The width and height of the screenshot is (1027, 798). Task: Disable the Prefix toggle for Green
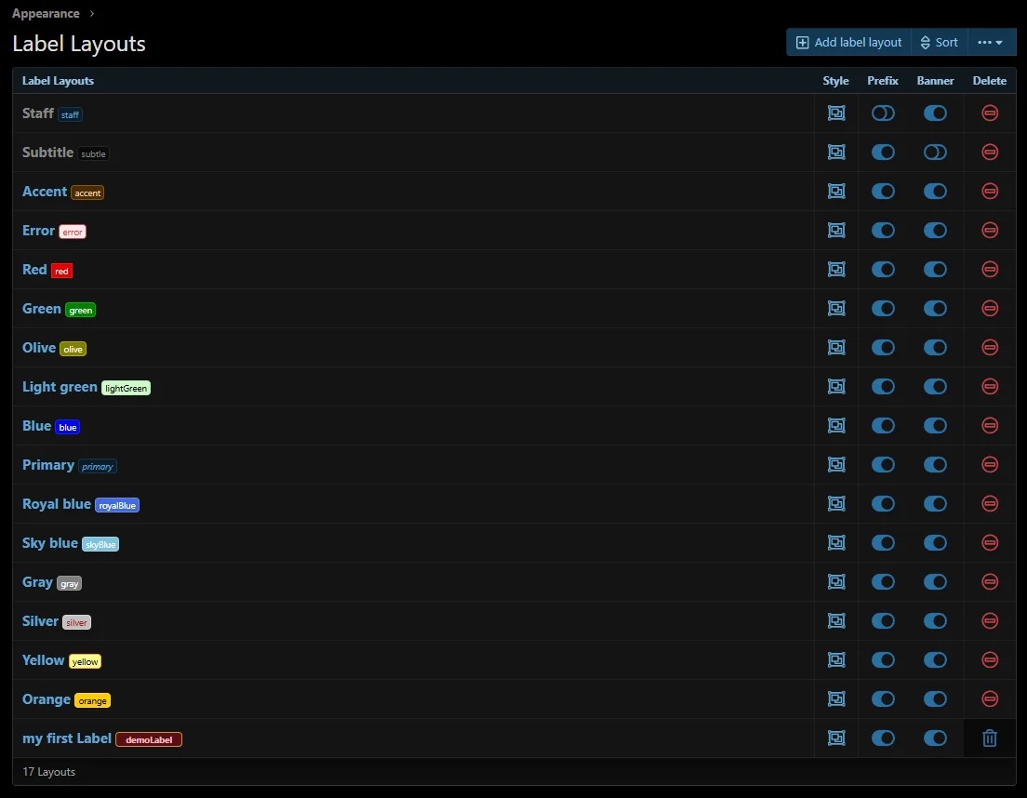click(883, 308)
